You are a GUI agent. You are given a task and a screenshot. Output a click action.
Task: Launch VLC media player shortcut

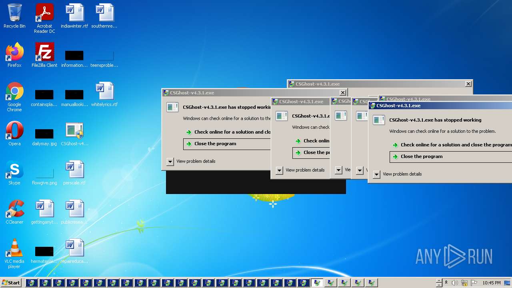pos(14,254)
